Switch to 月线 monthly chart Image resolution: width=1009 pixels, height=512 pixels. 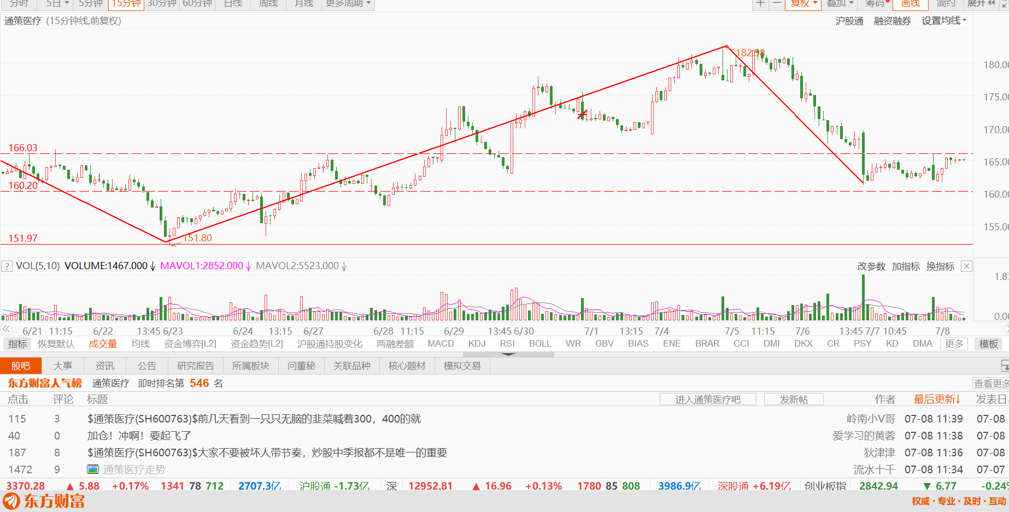(x=304, y=3)
